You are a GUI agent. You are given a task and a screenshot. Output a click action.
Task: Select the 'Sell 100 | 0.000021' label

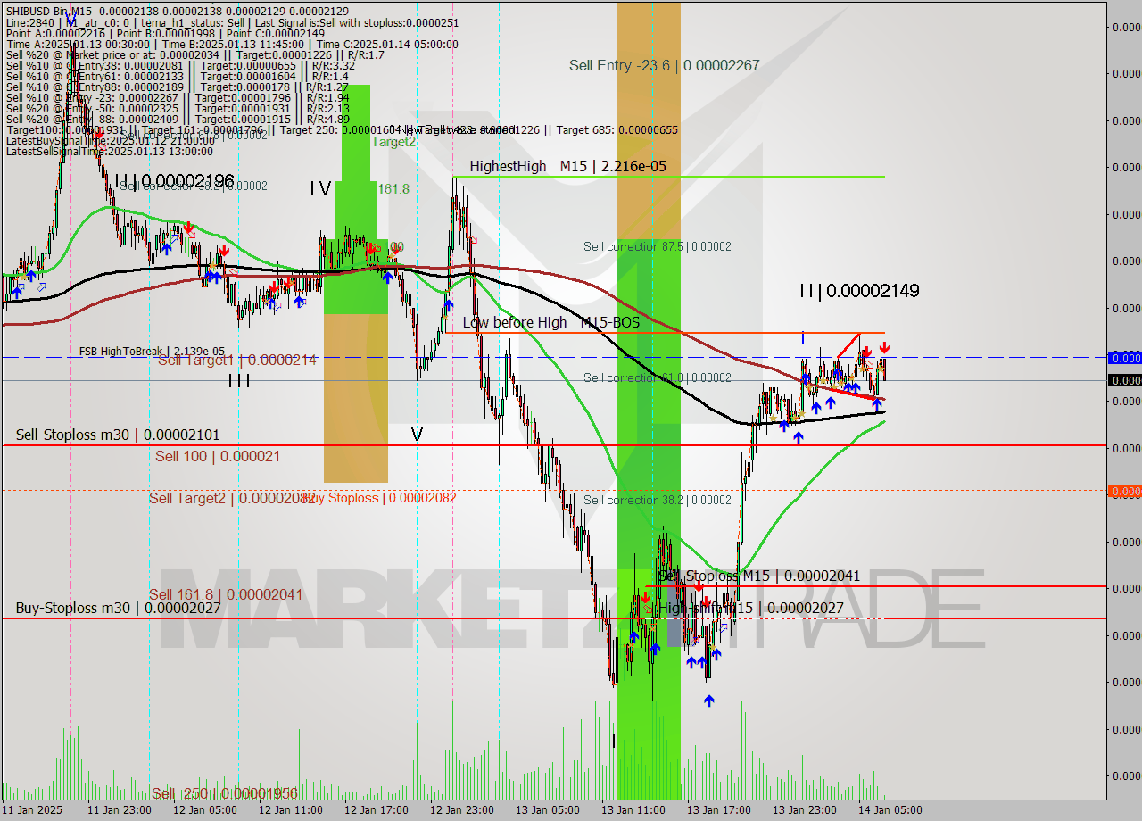tap(218, 456)
